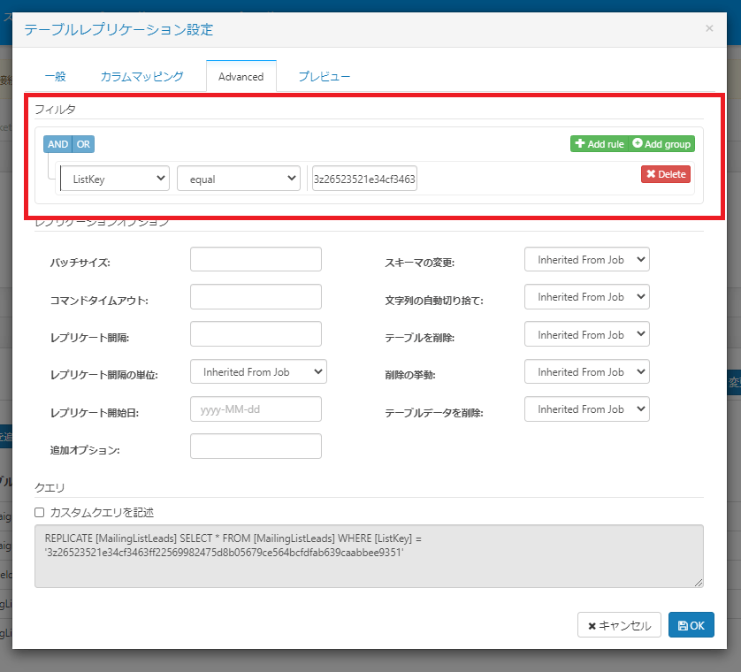Open the ListKey column dropdown
The height and width of the screenshot is (672, 741).
point(115,179)
